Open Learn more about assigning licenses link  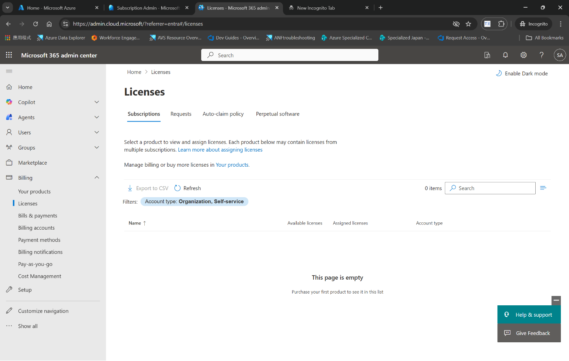(220, 150)
